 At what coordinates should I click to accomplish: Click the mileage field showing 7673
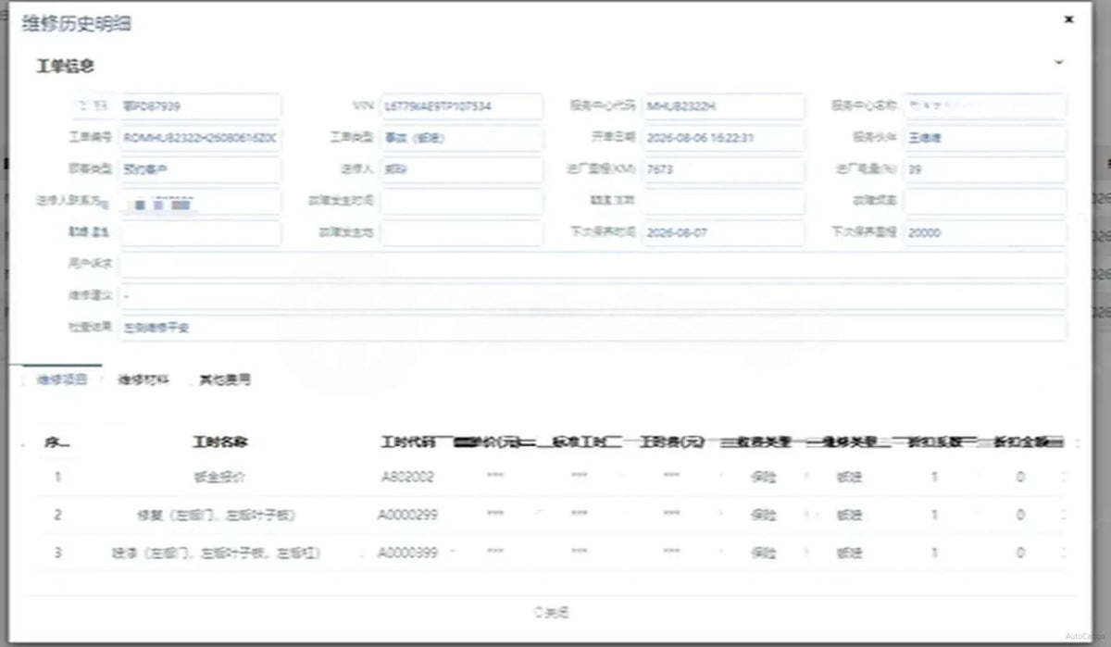pyautogui.click(x=724, y=170)
